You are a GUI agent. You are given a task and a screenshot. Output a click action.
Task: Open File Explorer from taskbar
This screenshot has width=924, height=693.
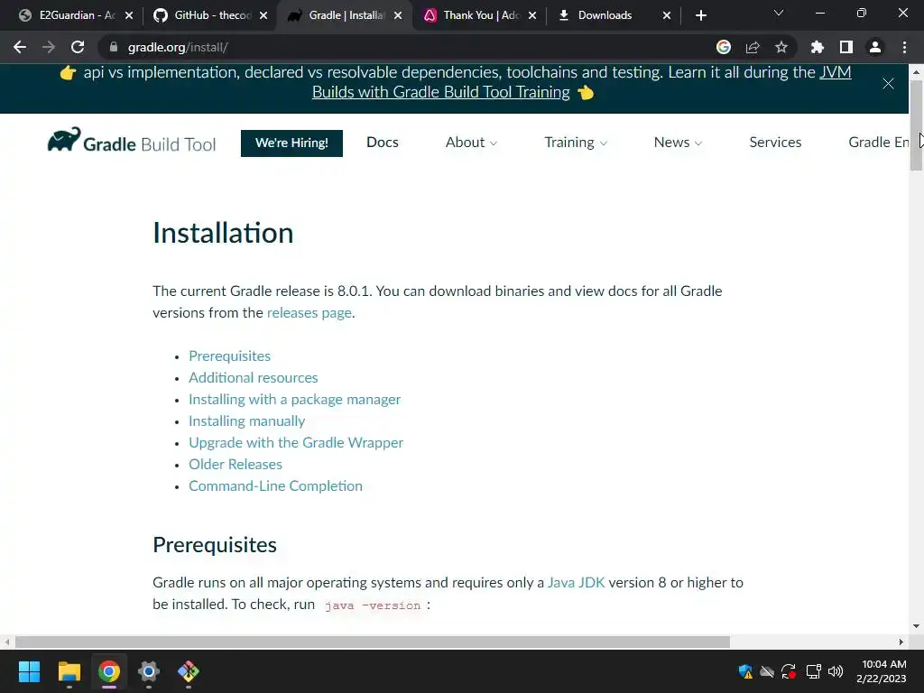69,671
